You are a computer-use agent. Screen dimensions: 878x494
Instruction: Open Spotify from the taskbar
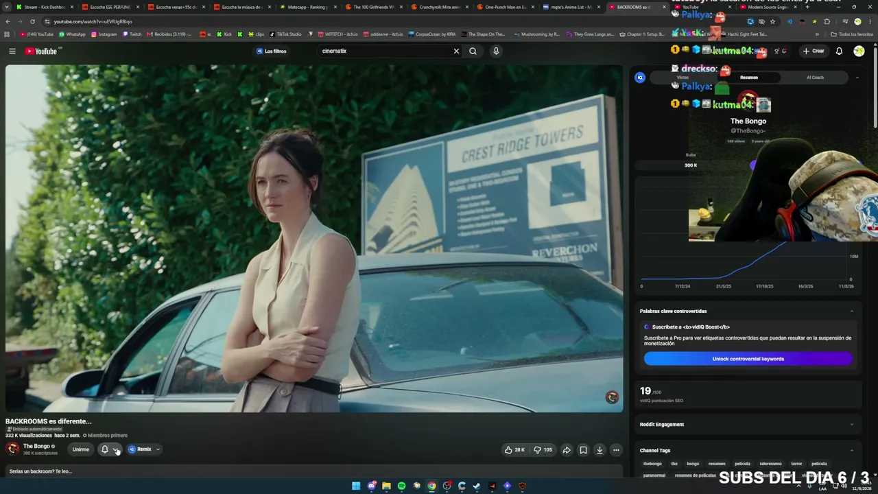click(401, 486)
